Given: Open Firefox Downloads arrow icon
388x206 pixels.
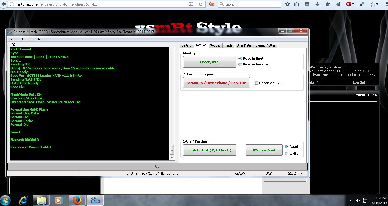Looking at the screenshot, I should tap(317, 4).
